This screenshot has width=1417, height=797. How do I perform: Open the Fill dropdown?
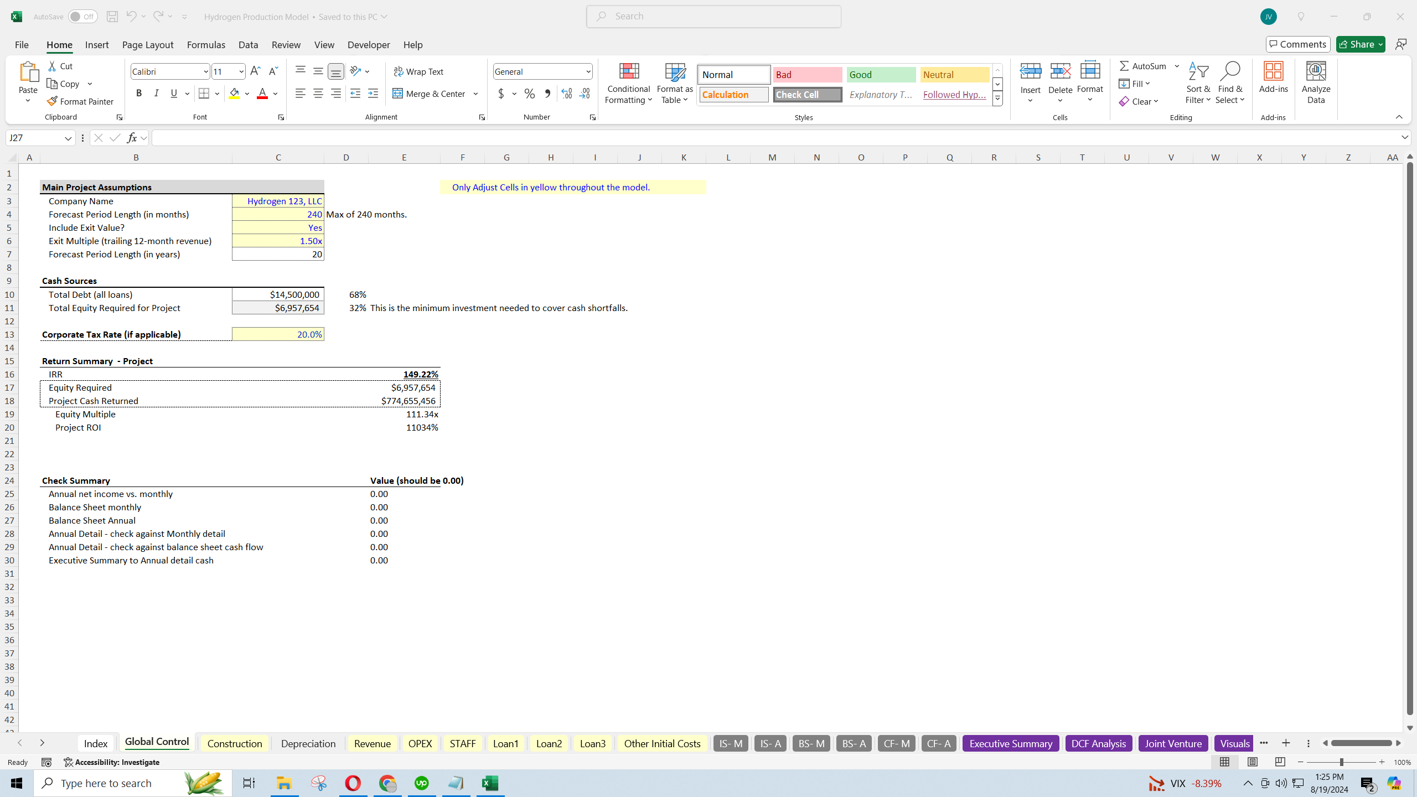coord(1135,84)
